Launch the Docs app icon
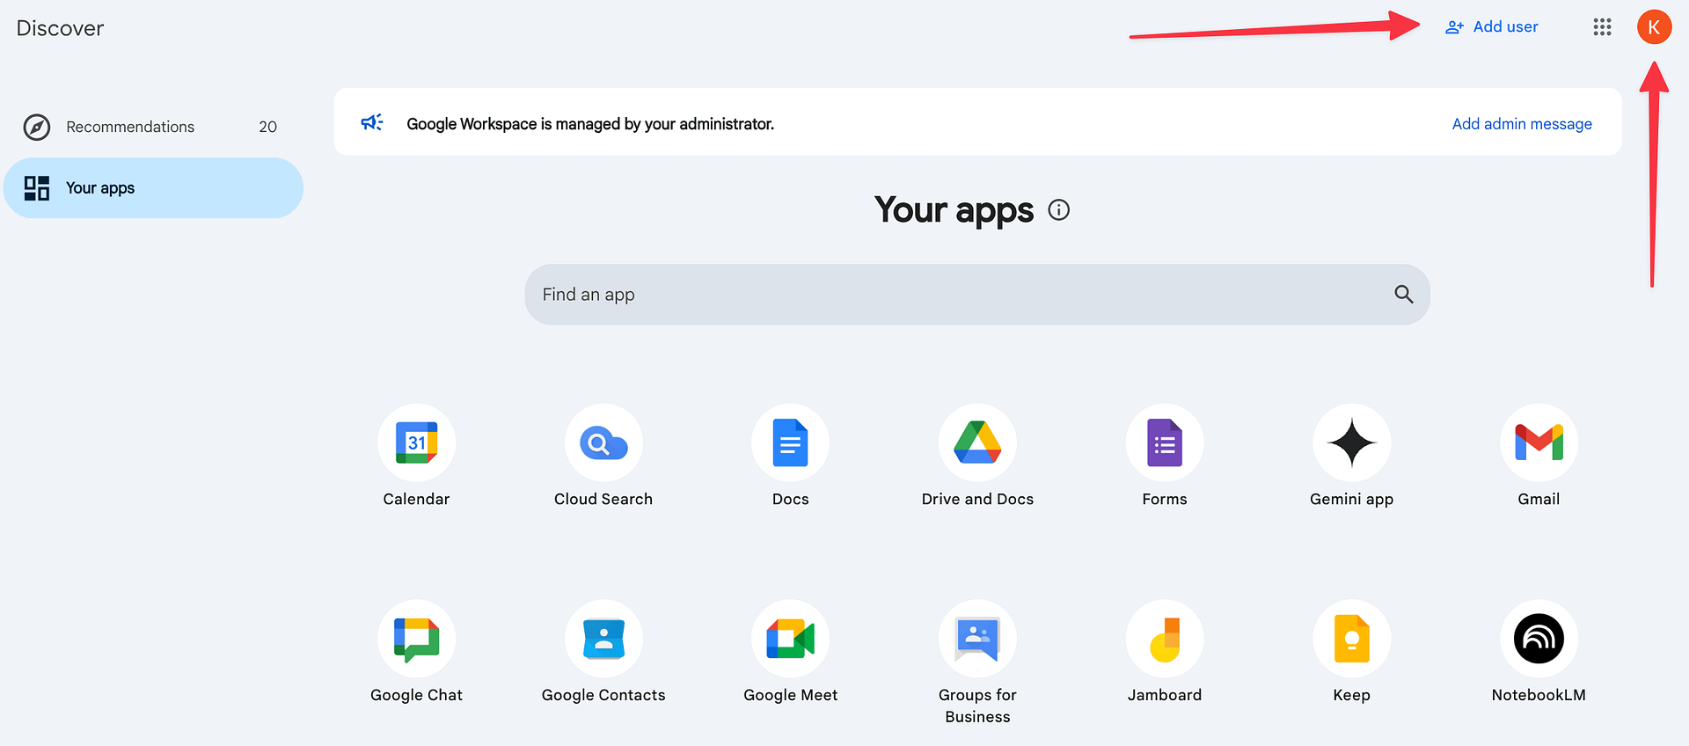This screenshot has width=1689, height=746. tap(790, 443)
